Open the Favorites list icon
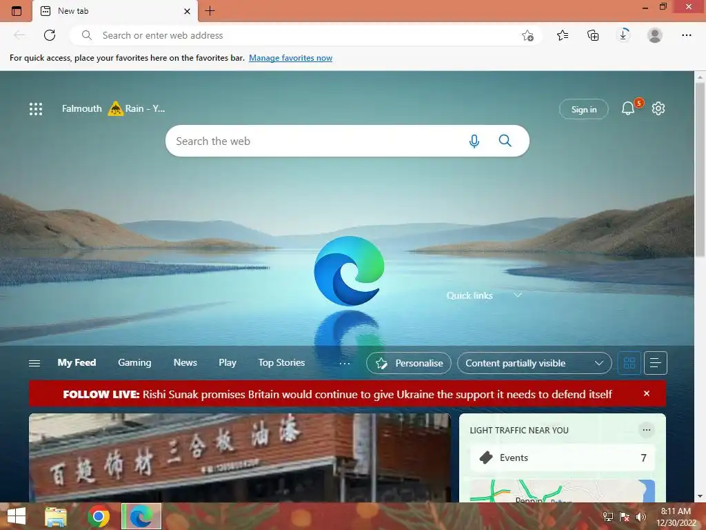The image size is (706, 530). 563,35
